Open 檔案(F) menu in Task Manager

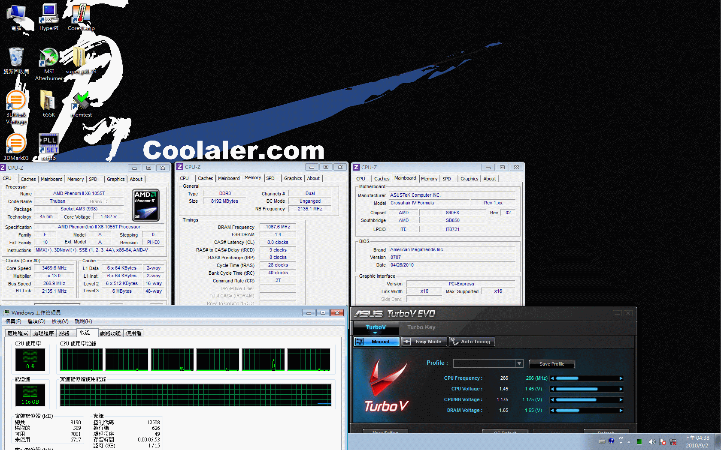pos(13,321)
